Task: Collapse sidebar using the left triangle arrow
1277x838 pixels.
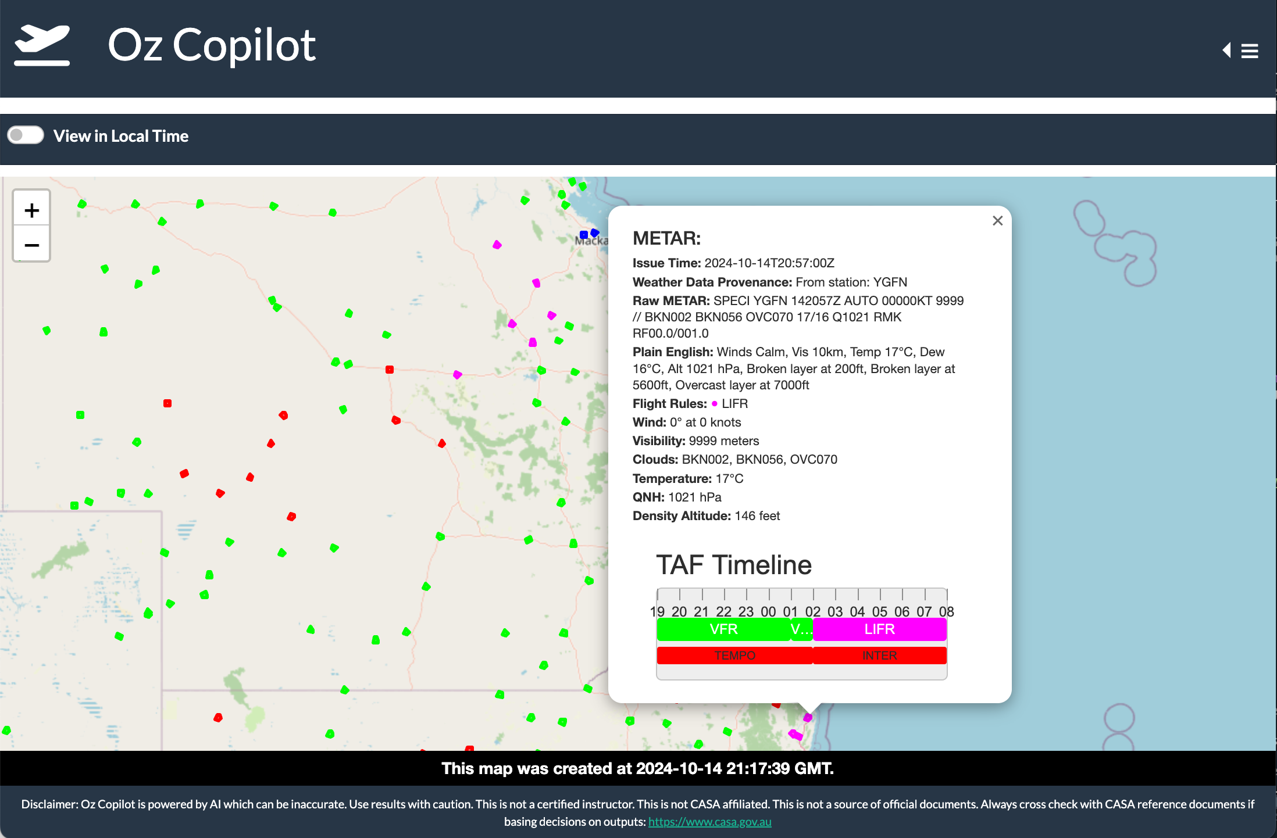Action: (x=1227, y=51)
